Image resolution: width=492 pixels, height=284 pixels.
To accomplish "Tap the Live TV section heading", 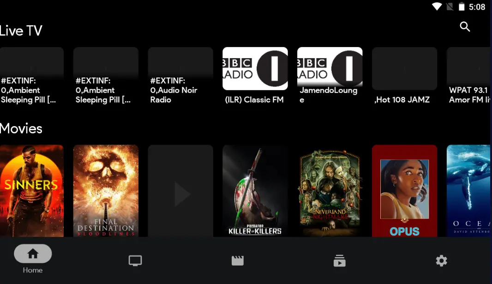I will tap(21, 31).
